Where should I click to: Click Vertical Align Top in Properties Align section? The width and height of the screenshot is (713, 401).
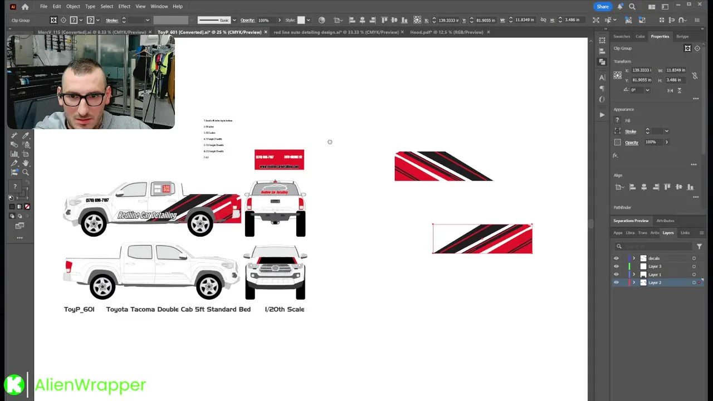pyautogui.click(x=667, y=187)
